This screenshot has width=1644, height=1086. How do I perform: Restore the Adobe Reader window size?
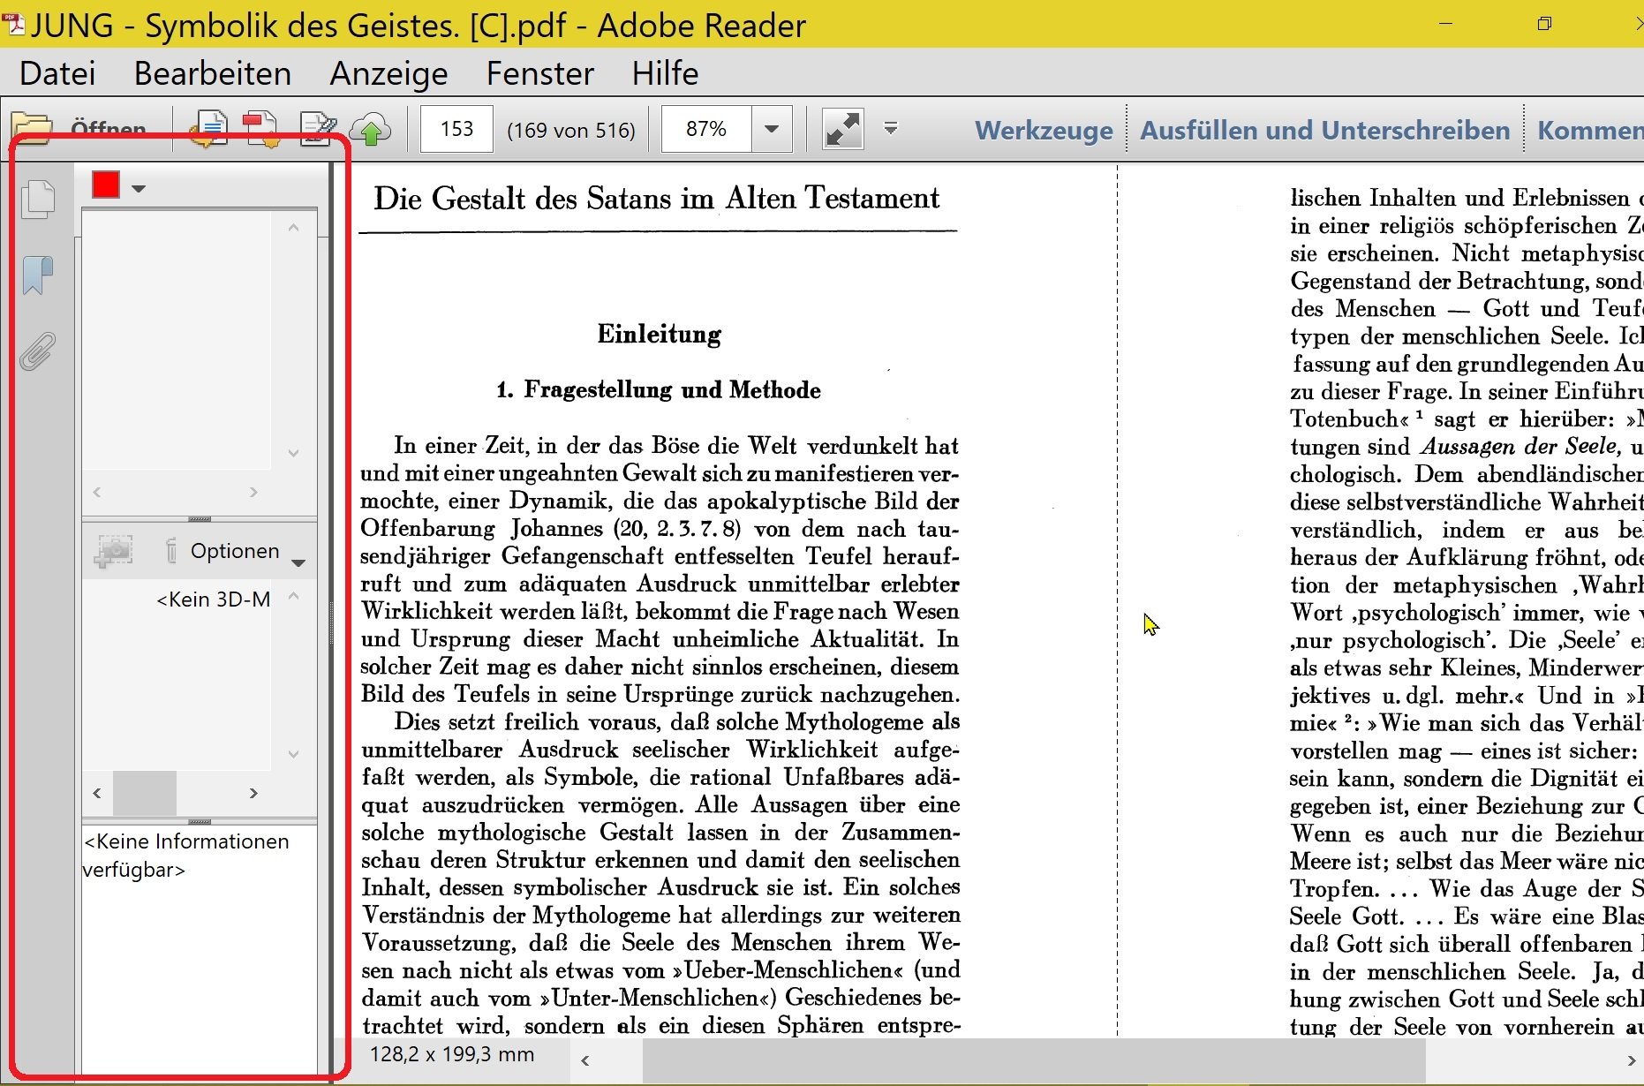tap(1544, 24)
